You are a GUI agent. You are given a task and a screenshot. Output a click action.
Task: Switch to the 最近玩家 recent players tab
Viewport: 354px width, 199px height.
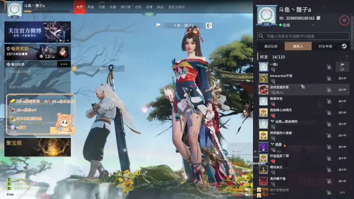[x=271, y=46]
